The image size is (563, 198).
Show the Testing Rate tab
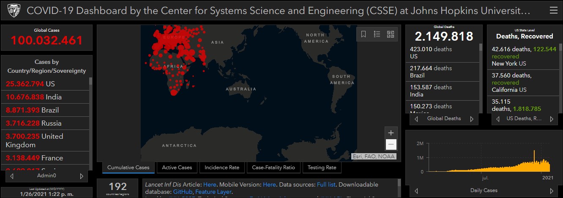click(x=322, y=168)
